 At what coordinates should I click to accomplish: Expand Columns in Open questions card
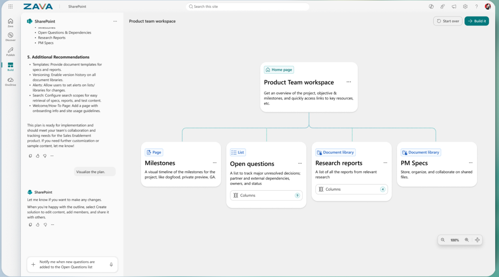click(266, 195)
